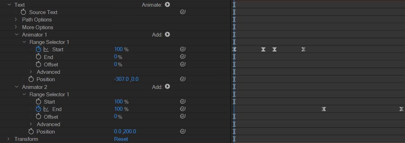Expand the Transform group
Screen dimensions: 405x143
pyautogui.click(x=8, y=139)
